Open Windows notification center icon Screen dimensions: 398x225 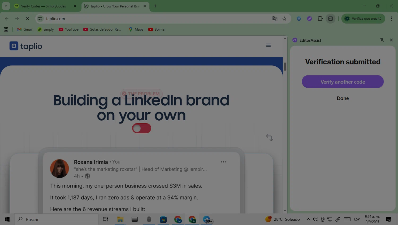(x=388, y=219)
